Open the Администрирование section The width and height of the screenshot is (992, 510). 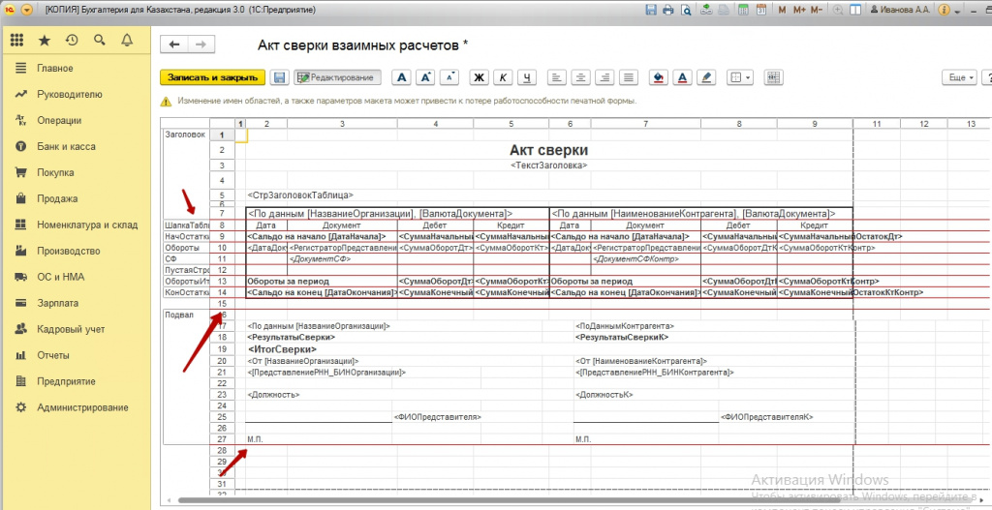[82, 407]
